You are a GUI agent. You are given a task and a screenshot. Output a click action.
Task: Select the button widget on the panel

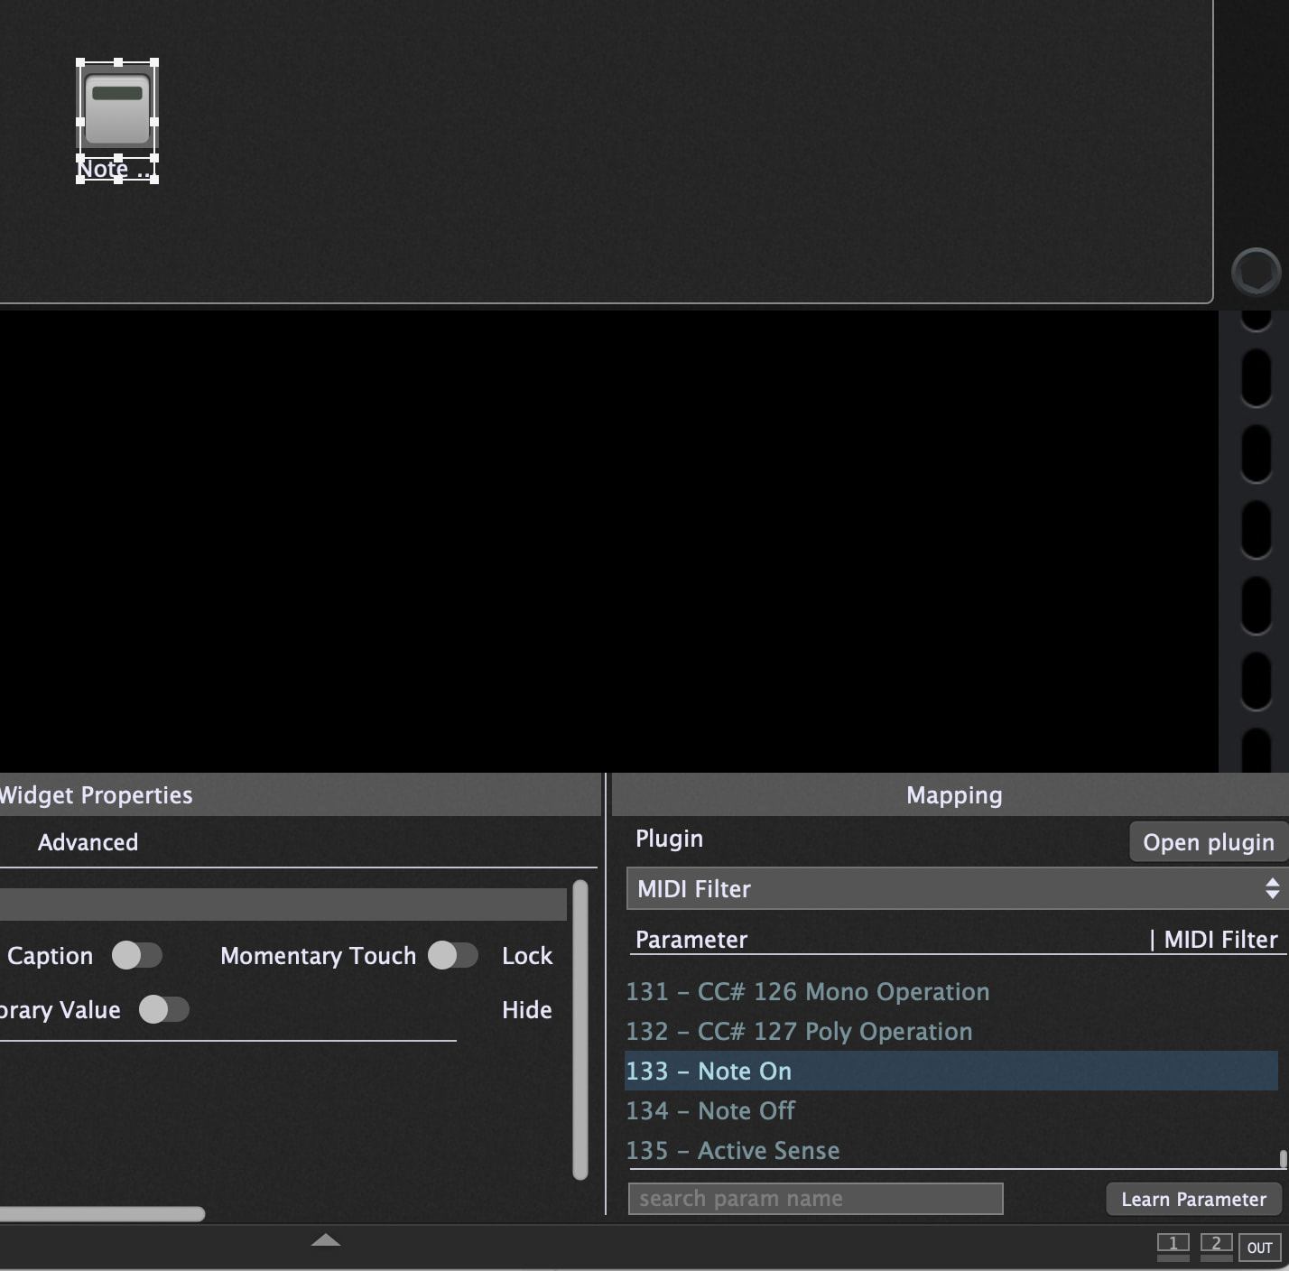pos(117,109)
